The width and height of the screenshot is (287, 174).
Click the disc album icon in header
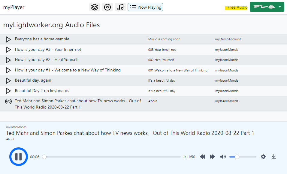tap(107, 7)
